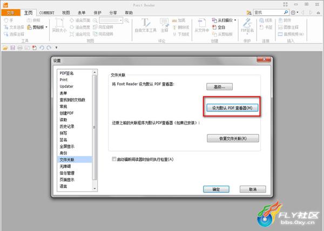Apply 下划线 underline tool
This screenshot has height=231, width=324.
coord(180,34)
